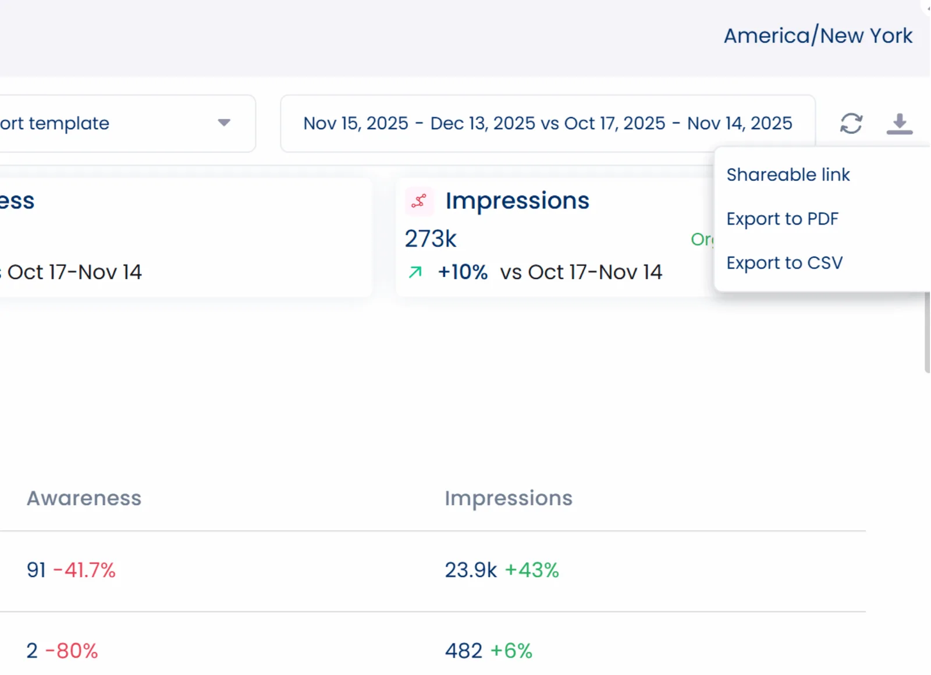The image size is (931, 675).
Task: Click the America/New York timezone link
Action: click(818, 35)
